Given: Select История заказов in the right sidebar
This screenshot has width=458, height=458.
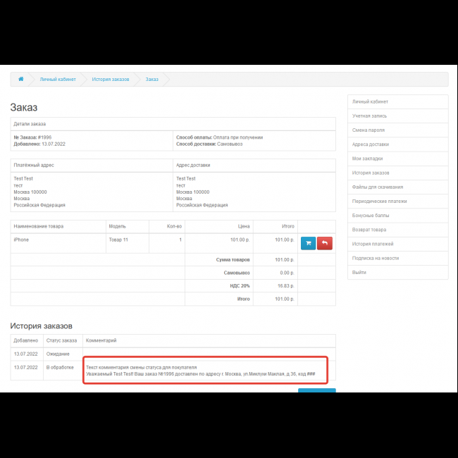Looking at the screenshot, I should [x=371, y=173].
